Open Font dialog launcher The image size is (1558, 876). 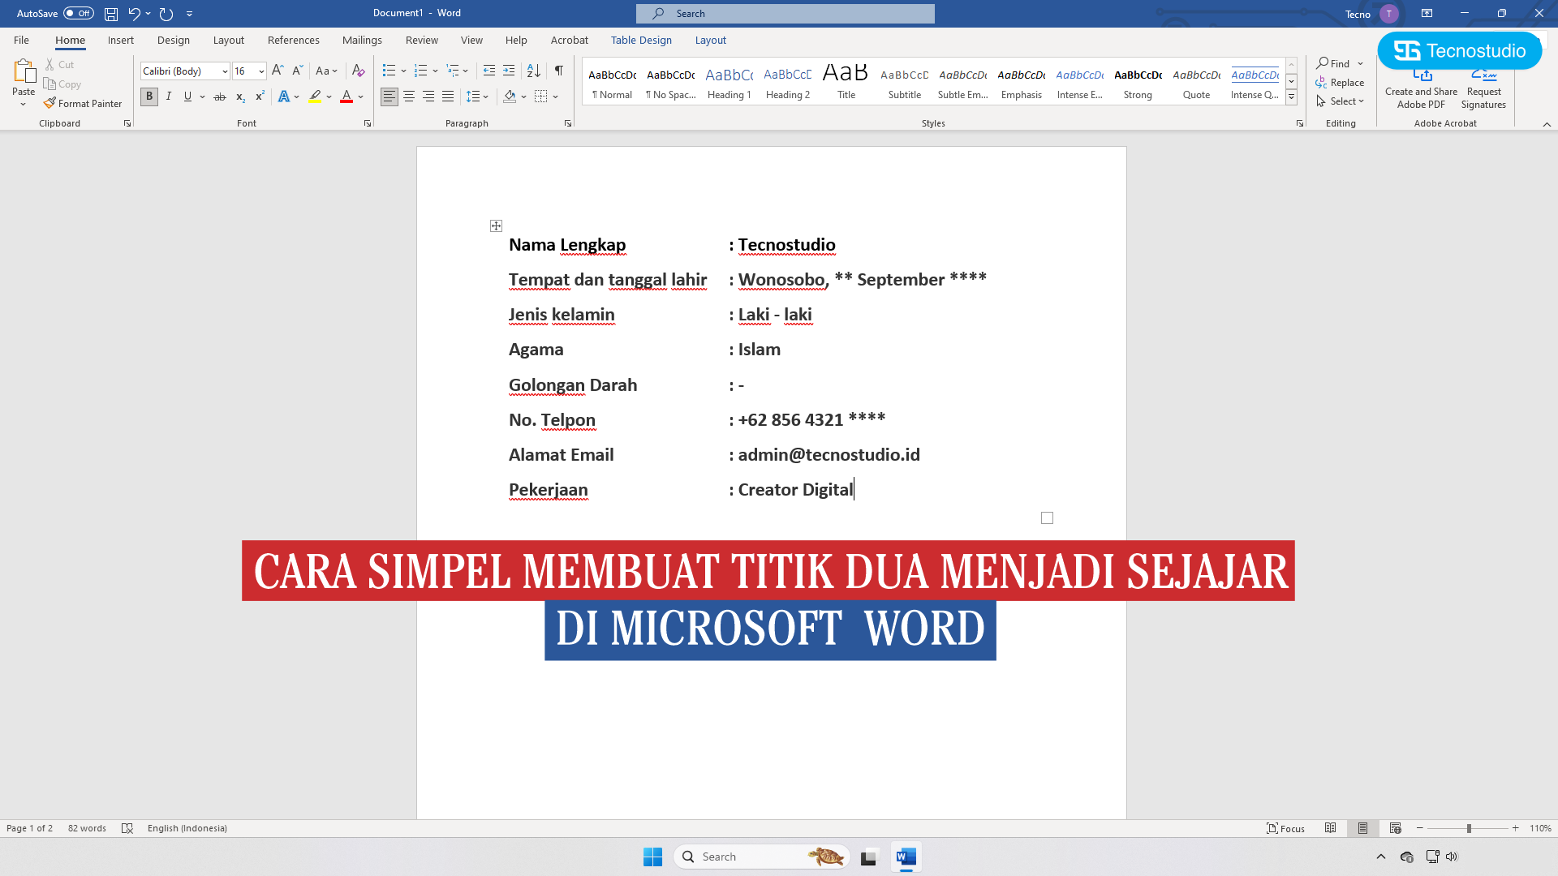[x=368, y=123]
